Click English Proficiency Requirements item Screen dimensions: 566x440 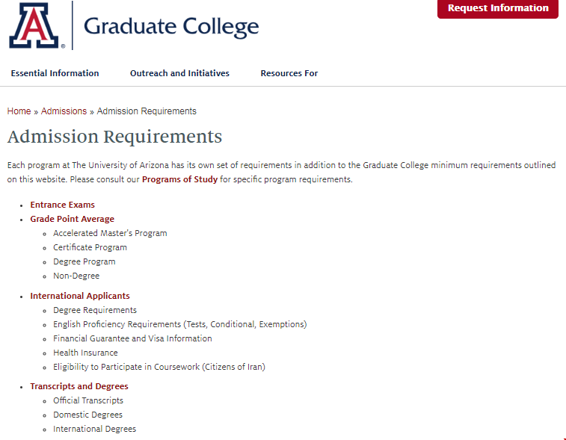point(179,324)
